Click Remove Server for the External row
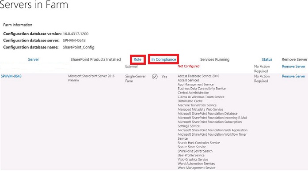 coord(294,67)
